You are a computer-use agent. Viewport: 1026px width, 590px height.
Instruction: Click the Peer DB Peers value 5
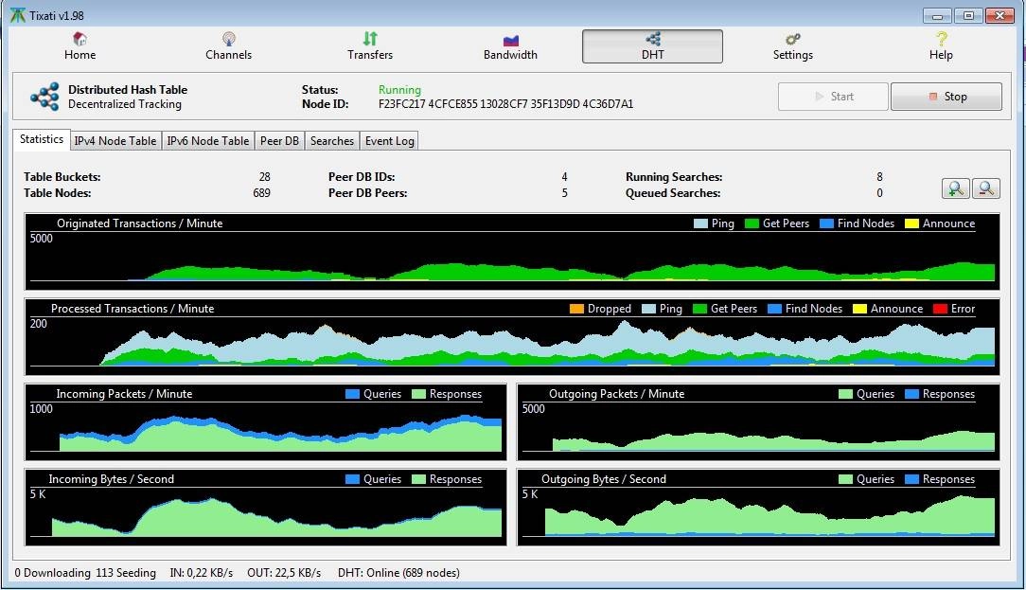pyautogui.click(x=564, y=193)
